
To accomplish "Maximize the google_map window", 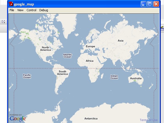I will [150, 4].
